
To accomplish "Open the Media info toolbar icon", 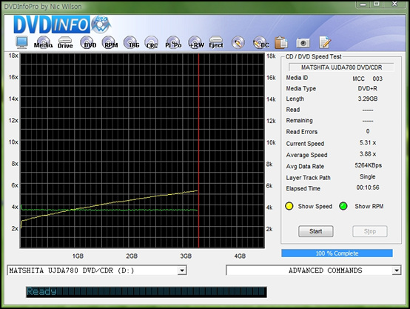I will 43,43.
